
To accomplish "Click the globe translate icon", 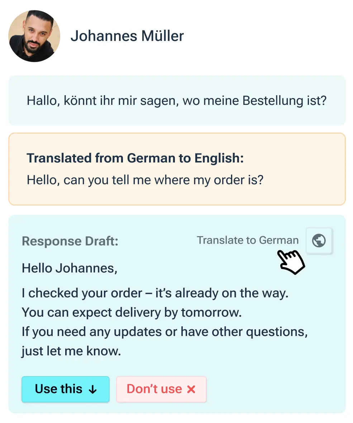I will pos(319,240).
